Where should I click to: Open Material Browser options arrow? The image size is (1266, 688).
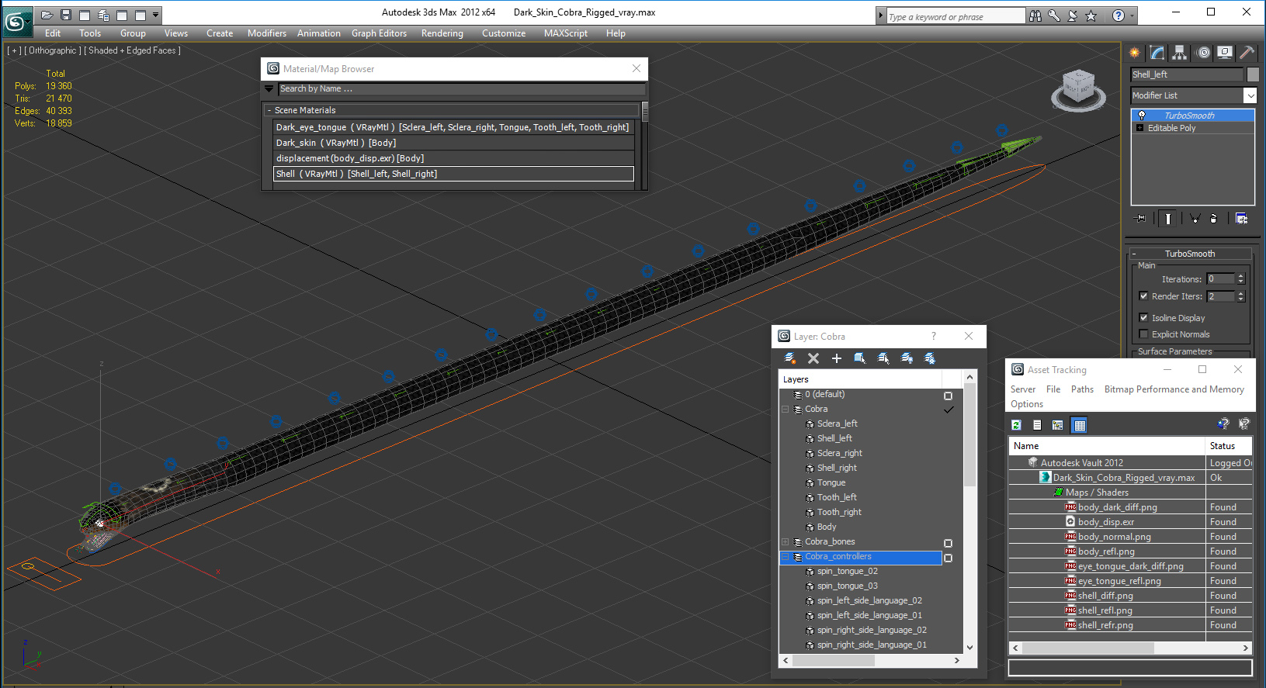click(269, 89)
